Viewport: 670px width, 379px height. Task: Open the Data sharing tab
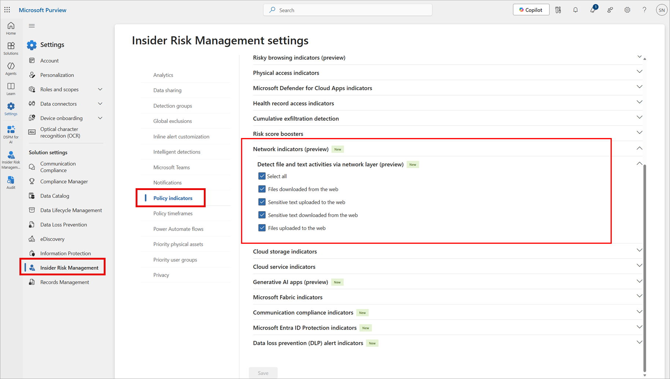[167, 90]
